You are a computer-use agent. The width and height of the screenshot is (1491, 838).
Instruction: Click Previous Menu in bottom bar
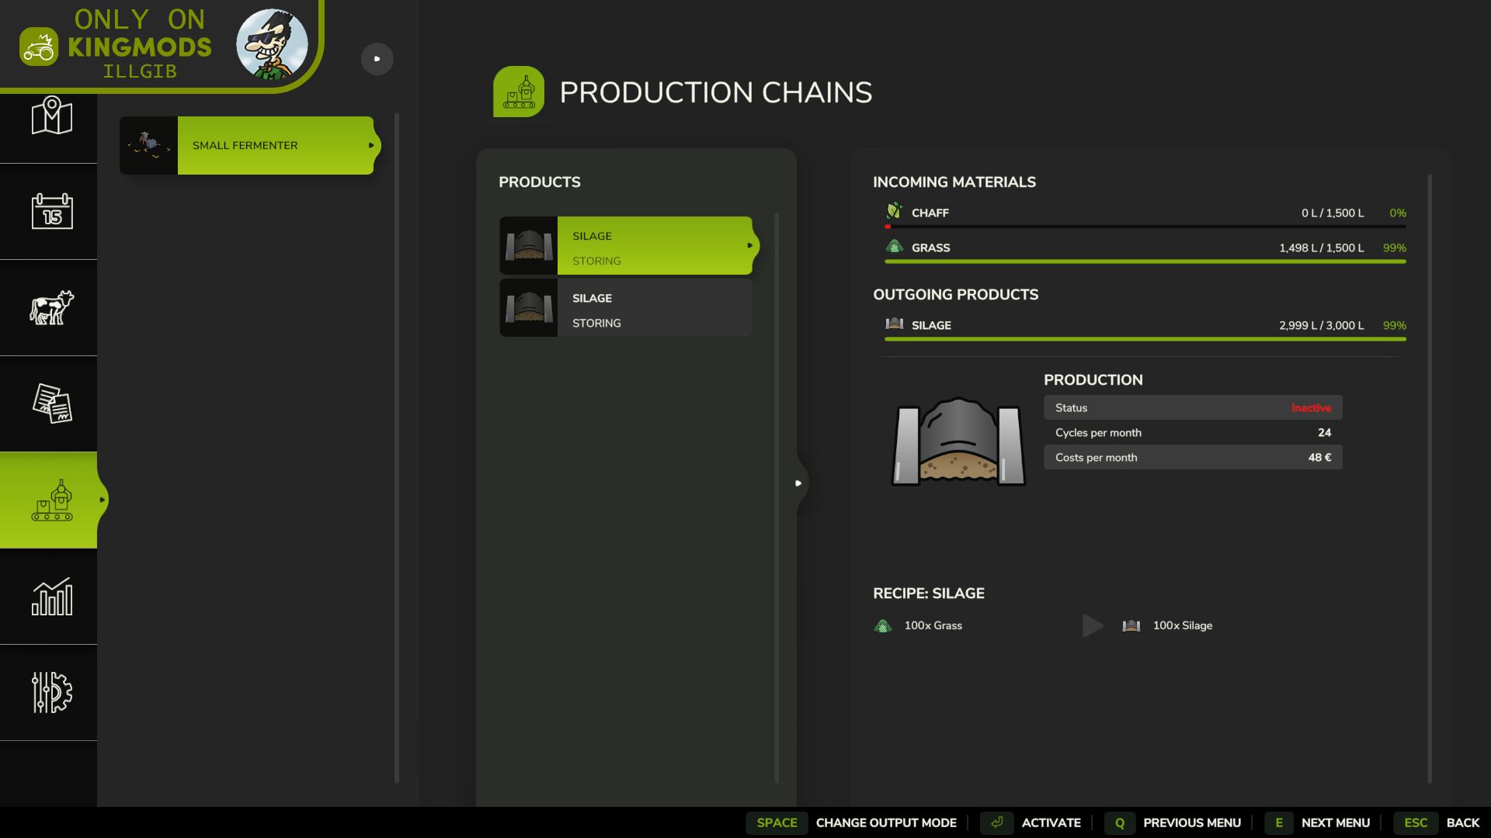pos(1191,822)
